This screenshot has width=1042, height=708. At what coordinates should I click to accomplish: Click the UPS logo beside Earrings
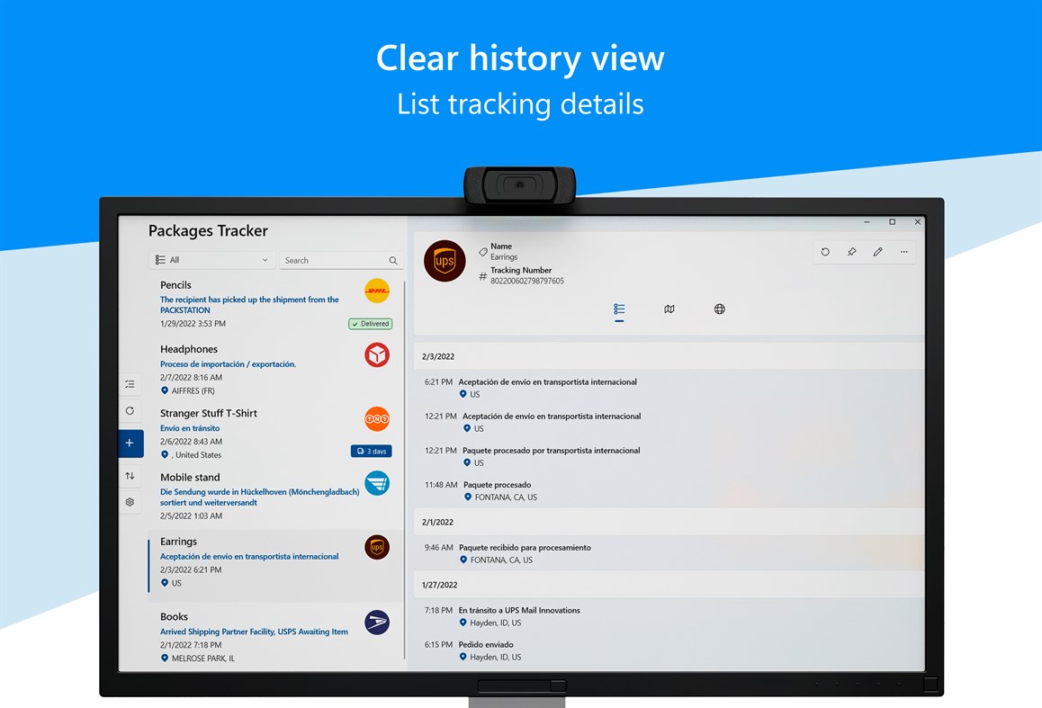[376, 547]
